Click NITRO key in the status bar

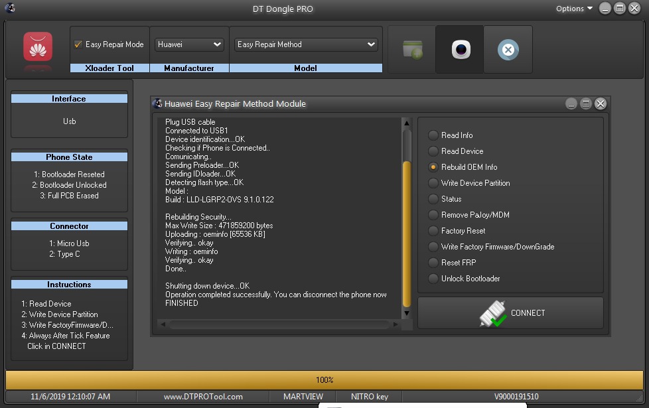(369, 397)
